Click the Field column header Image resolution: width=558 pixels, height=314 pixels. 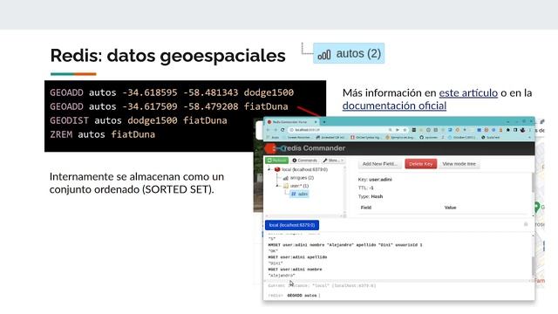click(366, 208)
